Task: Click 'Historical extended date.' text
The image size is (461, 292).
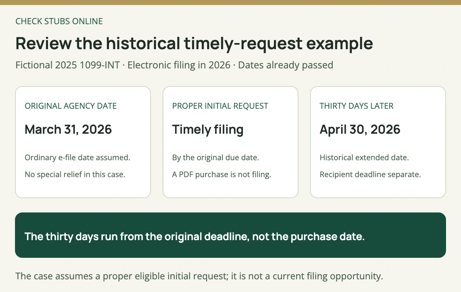Action: coord(364,158)
